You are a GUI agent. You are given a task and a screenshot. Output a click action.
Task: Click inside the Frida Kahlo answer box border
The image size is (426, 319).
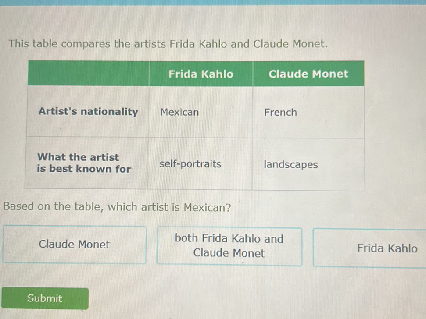(387, 248)
